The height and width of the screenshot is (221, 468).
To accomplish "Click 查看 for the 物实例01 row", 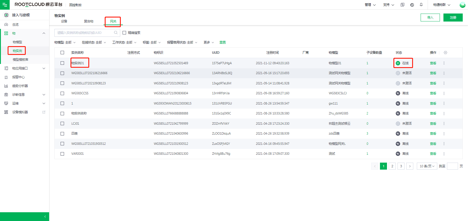I will pyautogui.click(x=433, y=63).
